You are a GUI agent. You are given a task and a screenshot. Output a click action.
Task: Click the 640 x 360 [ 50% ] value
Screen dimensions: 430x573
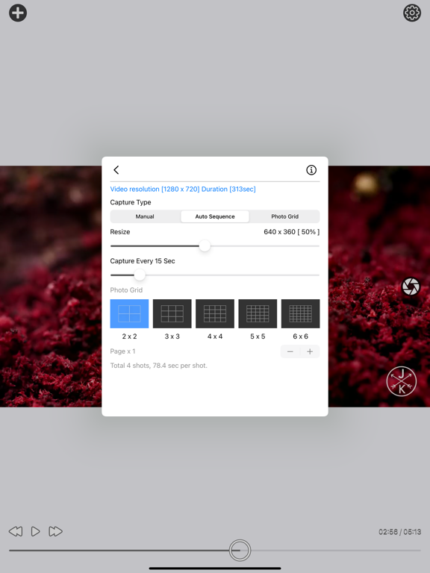(291, 232)
